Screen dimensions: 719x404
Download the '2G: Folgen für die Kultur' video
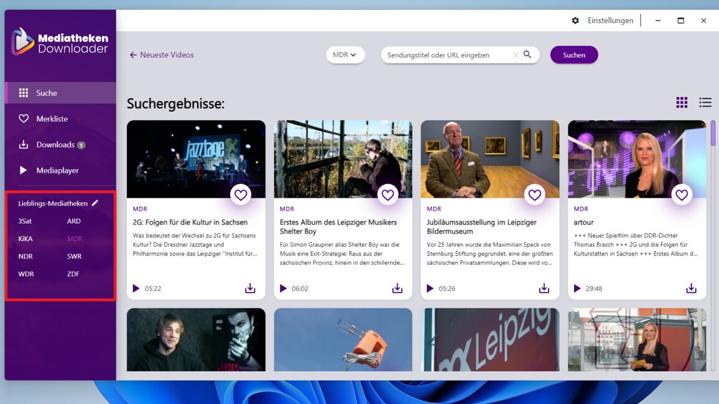pos(250,288)
